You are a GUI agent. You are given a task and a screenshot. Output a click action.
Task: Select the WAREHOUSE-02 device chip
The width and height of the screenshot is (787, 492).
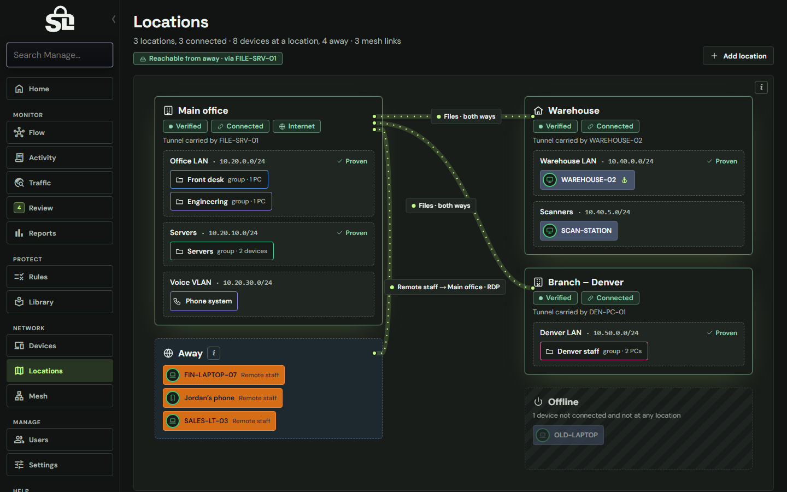point(588,180)
